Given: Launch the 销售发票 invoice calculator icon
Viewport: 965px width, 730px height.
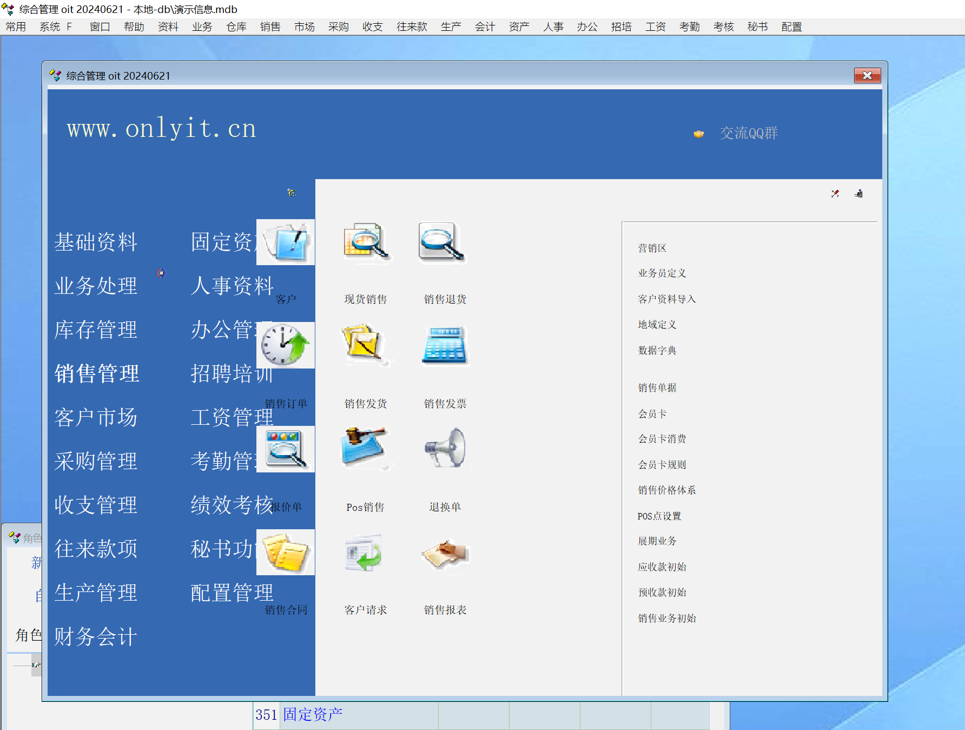Looking at the screenshot, I should [444, 345].
